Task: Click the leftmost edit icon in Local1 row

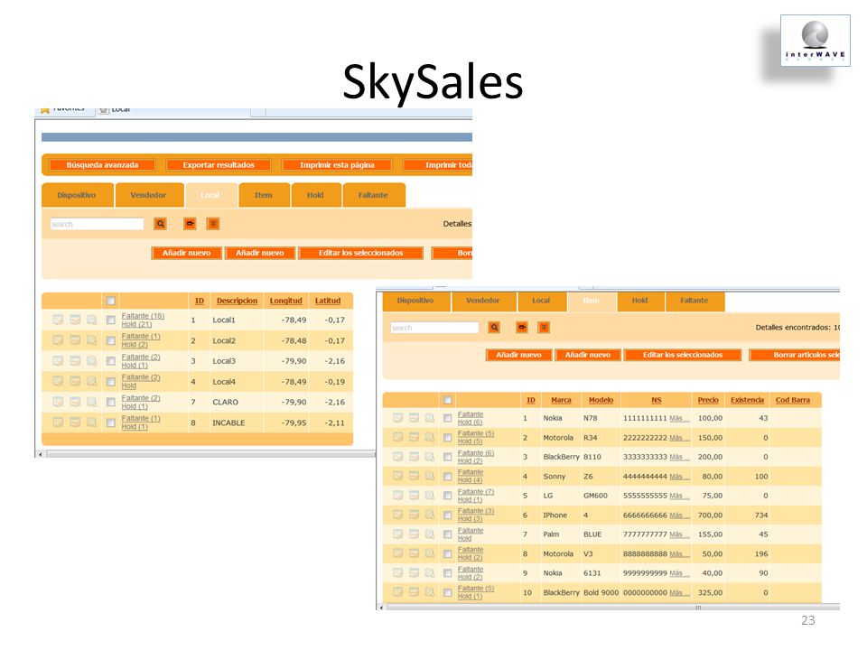Action: pyautogui.click(x=58, y=320)
